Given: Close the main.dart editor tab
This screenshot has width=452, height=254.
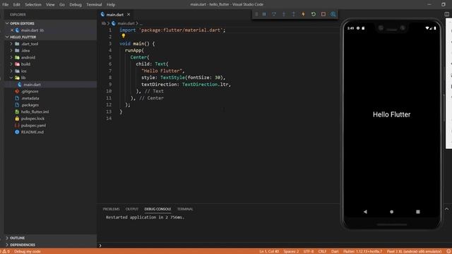Looking at the screenshot, I should point(129,14).
